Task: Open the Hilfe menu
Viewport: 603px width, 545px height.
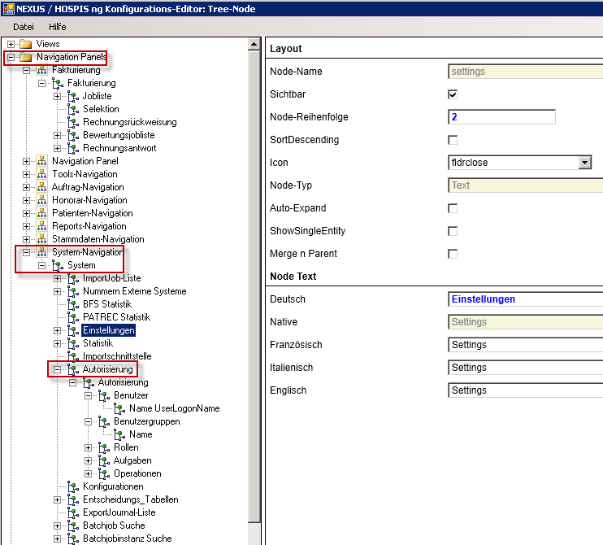Action: pos(58,27)
